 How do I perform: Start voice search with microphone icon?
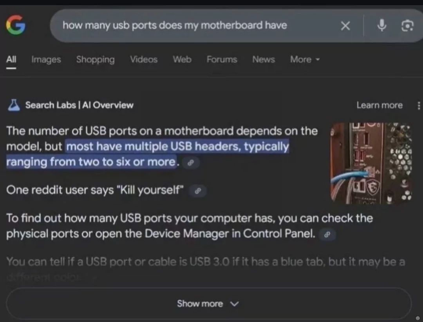click(x=381, y=25)
